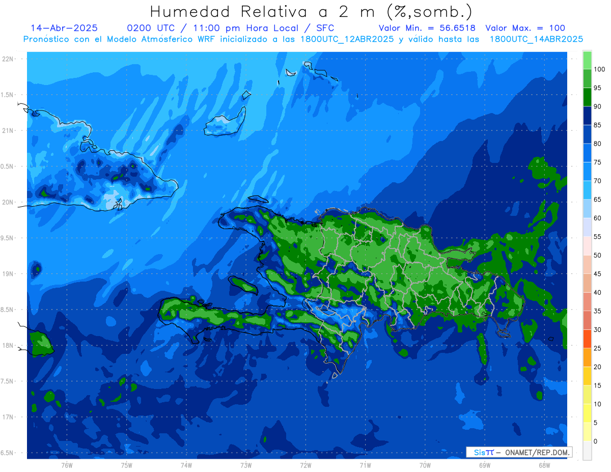Viewport: 611px width, 472px height.
Task: Click the "9.5N" latitude axis label
Action: (x=8, y=238)
